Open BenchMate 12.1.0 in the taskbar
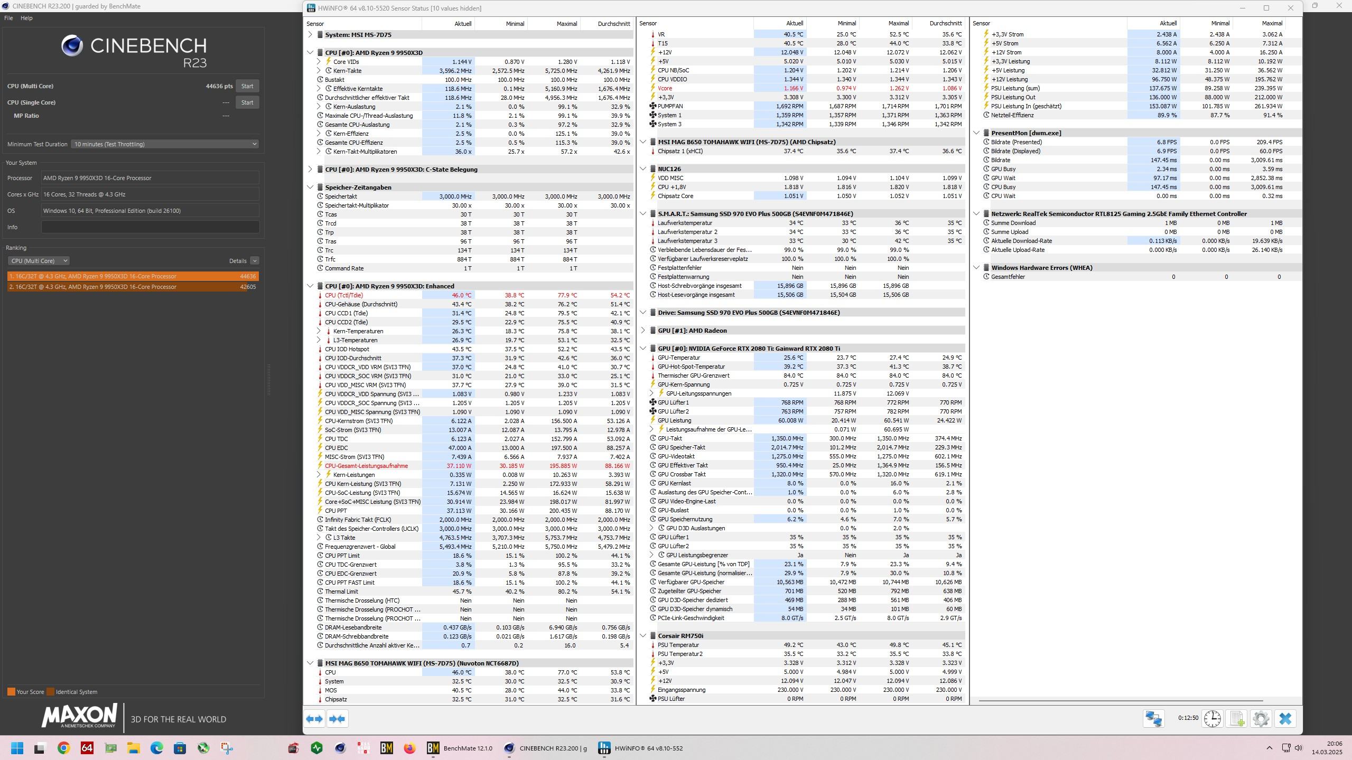 (460, 748)
